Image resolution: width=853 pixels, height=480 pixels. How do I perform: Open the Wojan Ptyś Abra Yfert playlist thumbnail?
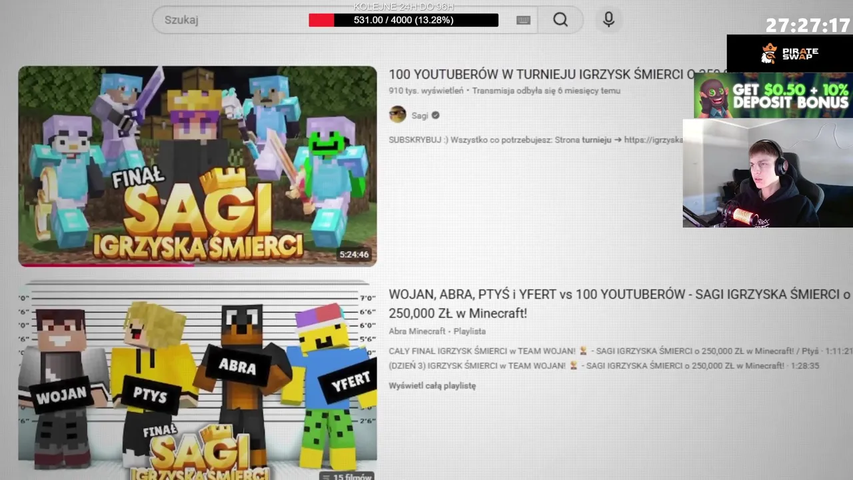(197, 380)
